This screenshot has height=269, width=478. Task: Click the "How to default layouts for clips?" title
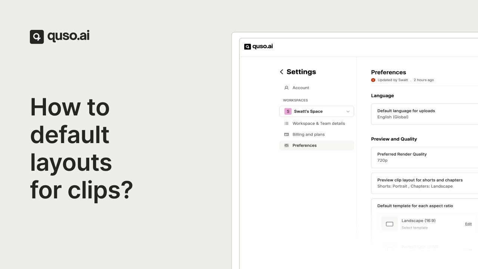point(82,148)
